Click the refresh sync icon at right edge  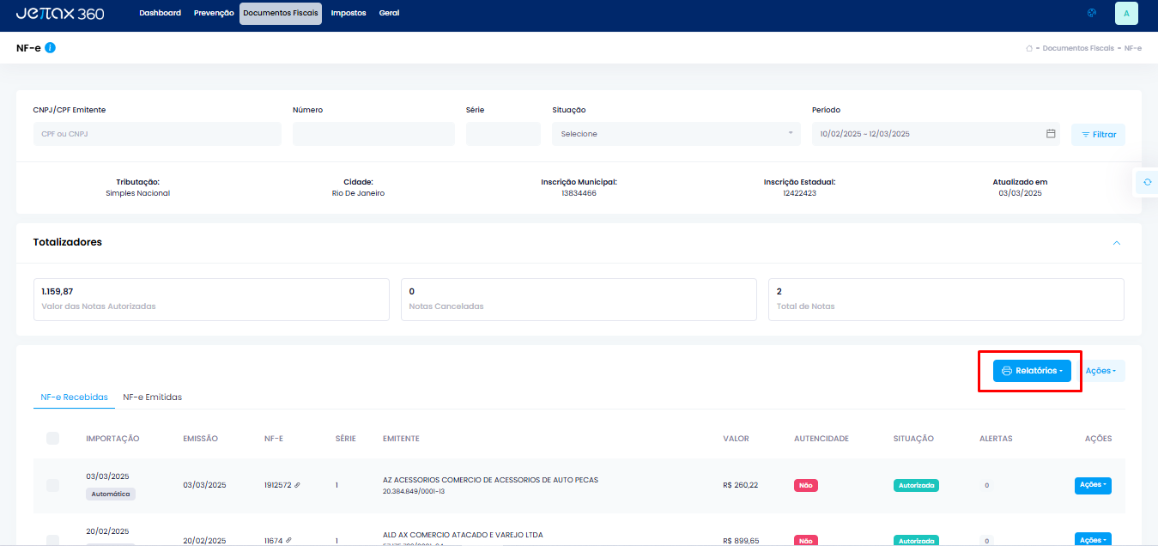(x=1147, y=182)
